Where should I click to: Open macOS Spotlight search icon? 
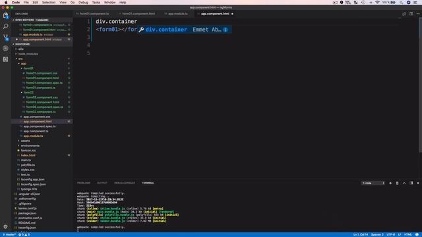click(401, 3)
